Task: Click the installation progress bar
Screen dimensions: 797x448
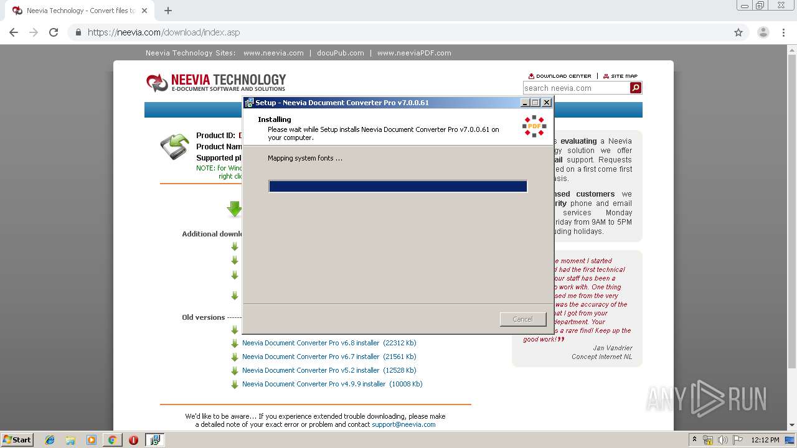Action: (398, 186)
